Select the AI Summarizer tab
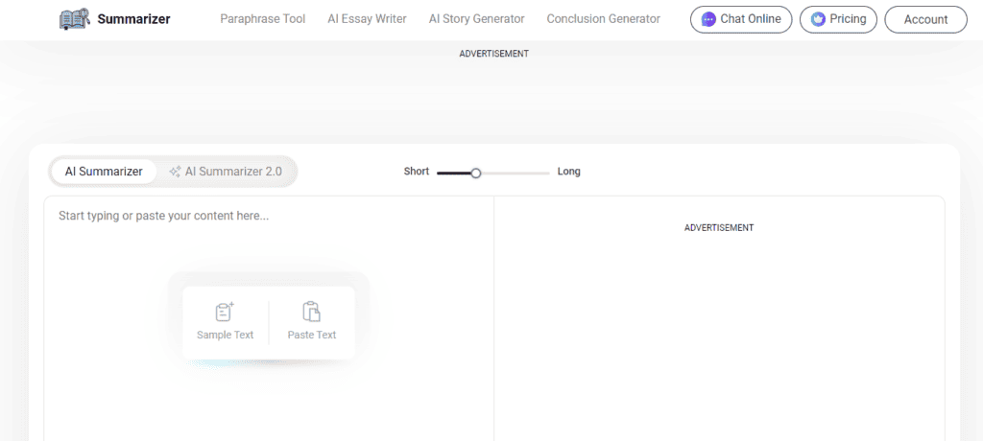The height and width of the screenshot is (441, 983). coord(104,172)
